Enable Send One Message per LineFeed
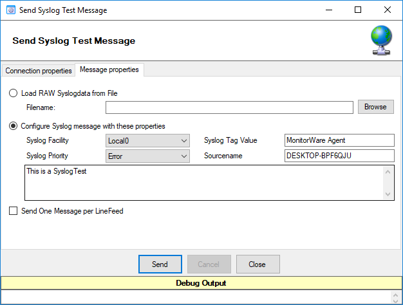Screen dimensions: 403x305 click(x=13, y=210)
